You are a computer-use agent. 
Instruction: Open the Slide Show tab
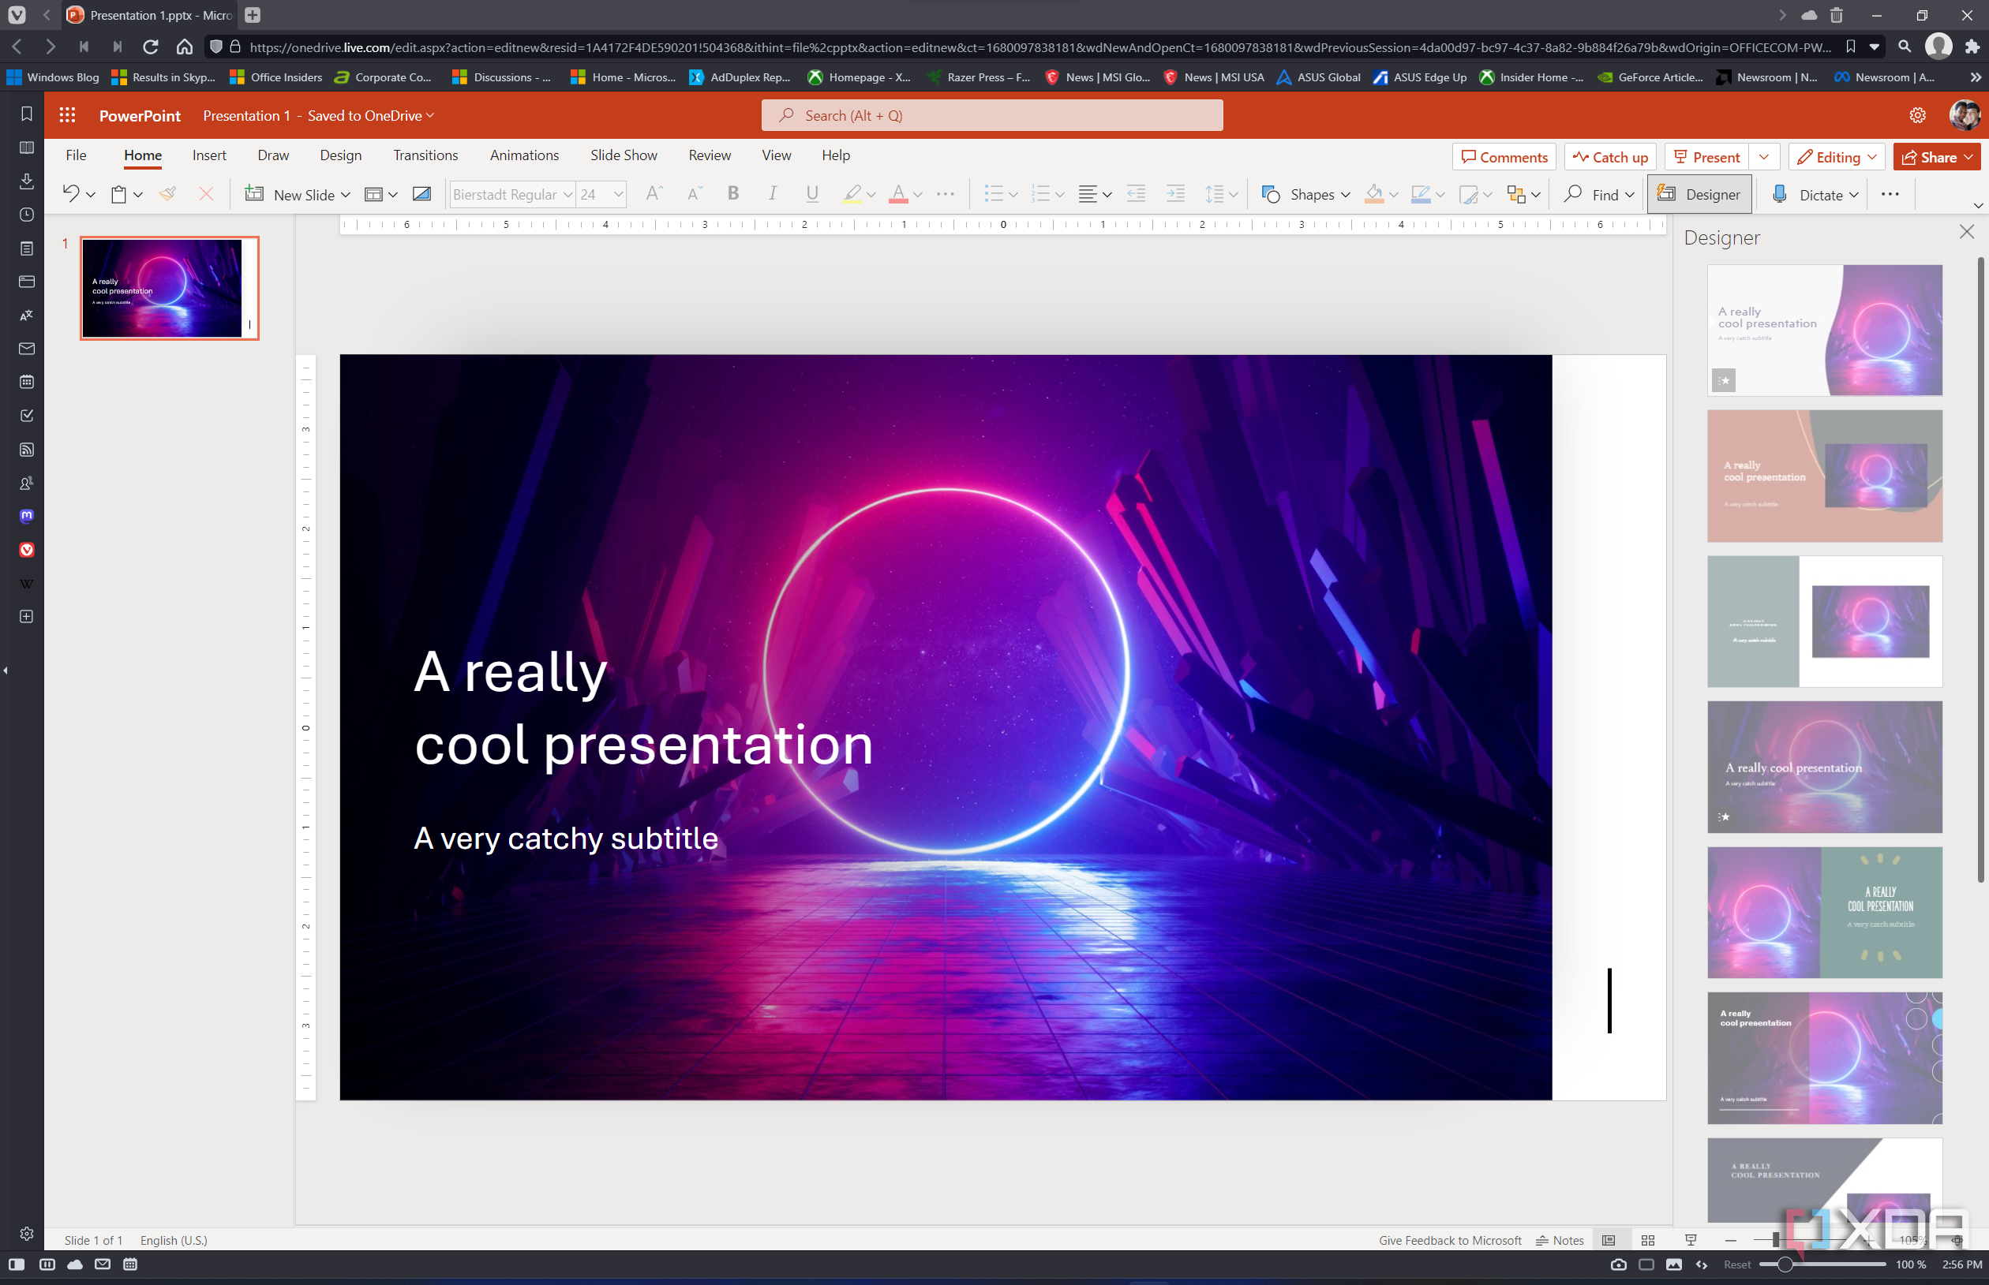click(624, 155)
